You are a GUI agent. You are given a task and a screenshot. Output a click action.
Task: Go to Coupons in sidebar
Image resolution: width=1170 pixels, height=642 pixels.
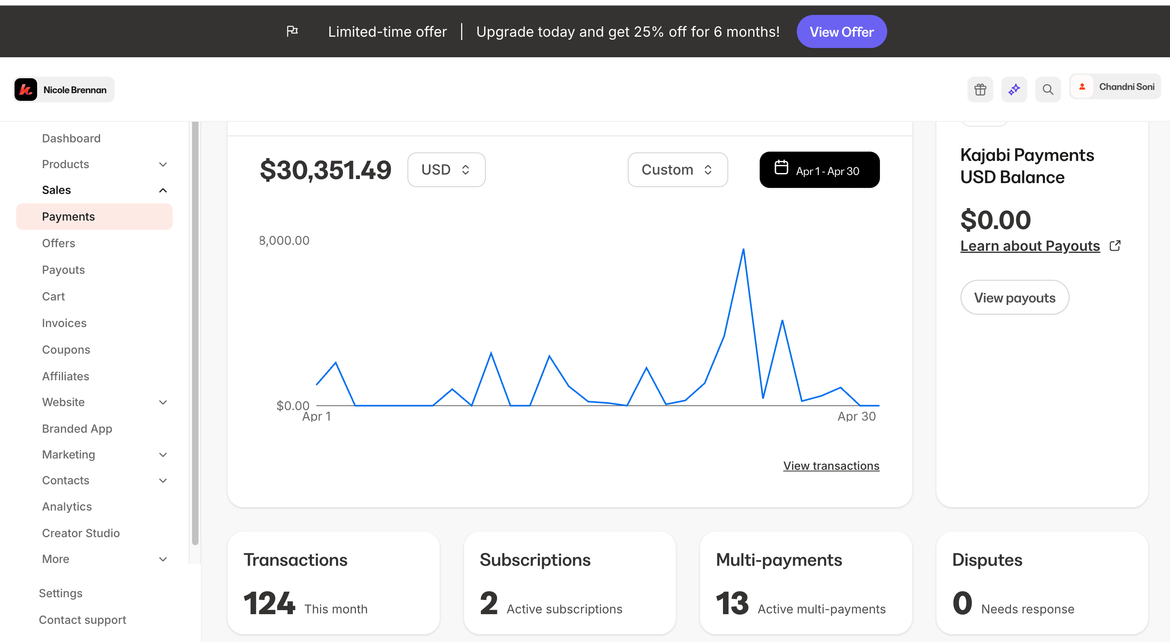point(66,350)
